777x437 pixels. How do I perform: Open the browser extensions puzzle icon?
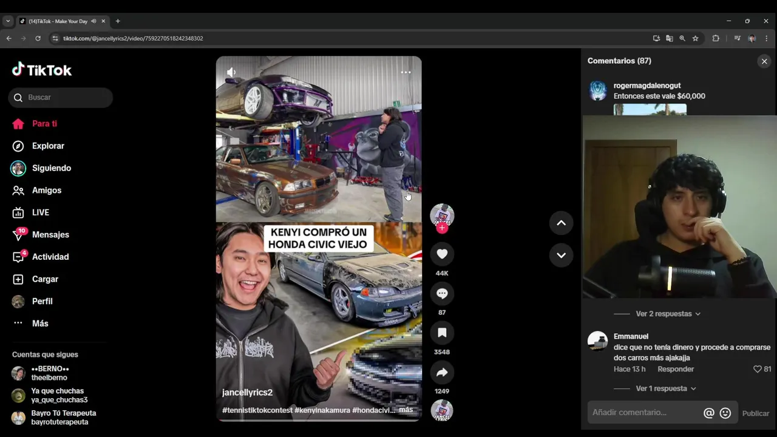(x=716, y=38)
